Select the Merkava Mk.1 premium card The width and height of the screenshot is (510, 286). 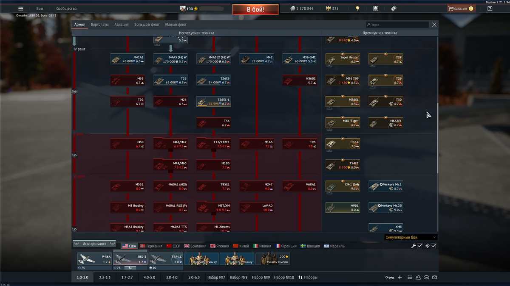(386, 186)
